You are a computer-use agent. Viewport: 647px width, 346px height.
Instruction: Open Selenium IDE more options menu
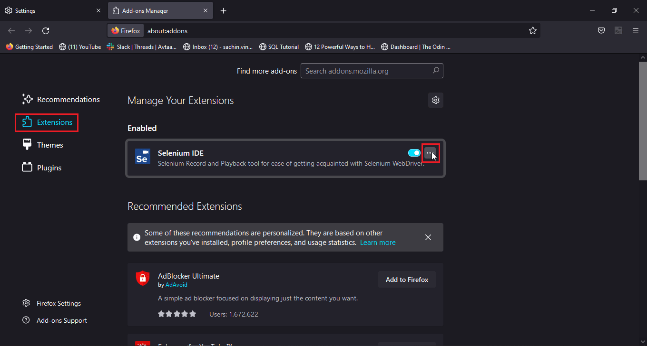coord(430,153)
